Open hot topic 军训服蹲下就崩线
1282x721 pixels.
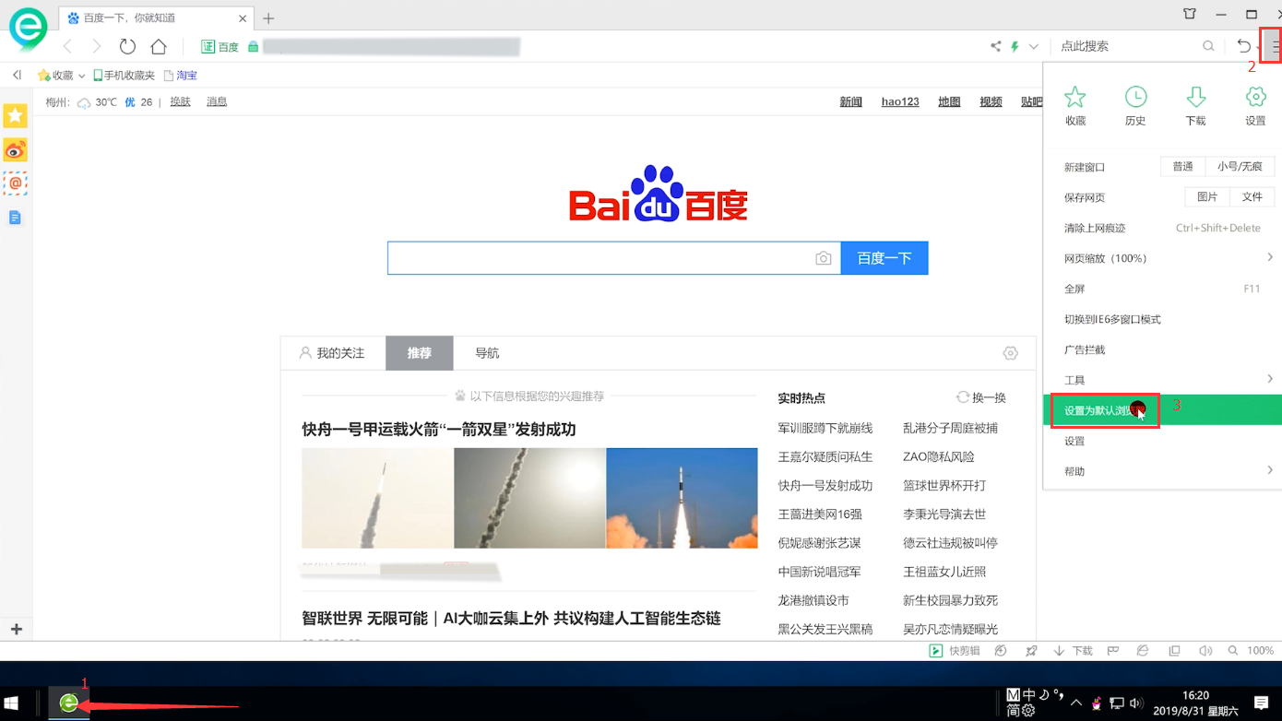tap(825, 428)
